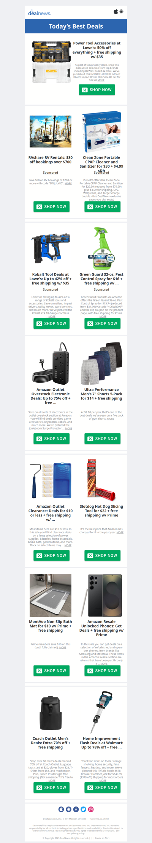Click the footer Apple app circle icon
Screen dimensions: 152x843
[61, 809]
